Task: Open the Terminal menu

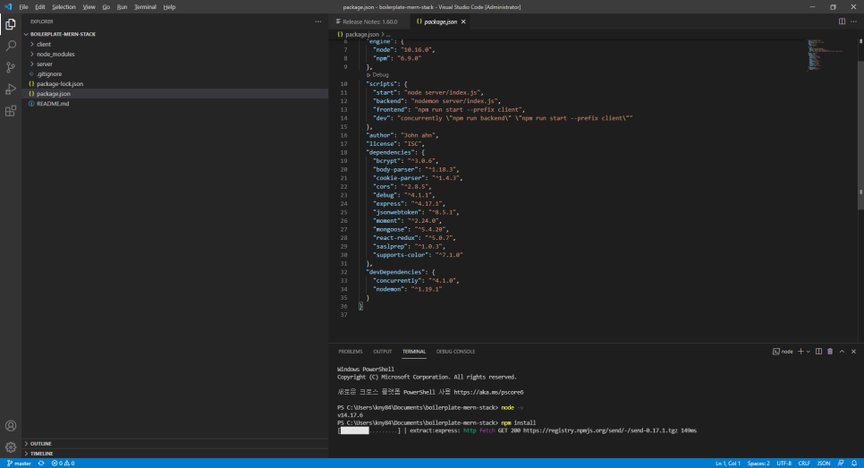Action: pyautogui.click(x=145, y=7)
